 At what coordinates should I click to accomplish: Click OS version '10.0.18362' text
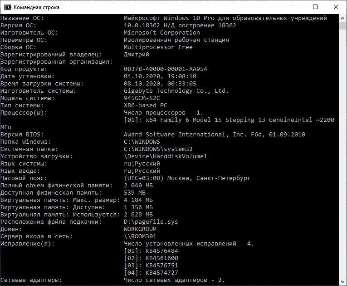(142, 25)
